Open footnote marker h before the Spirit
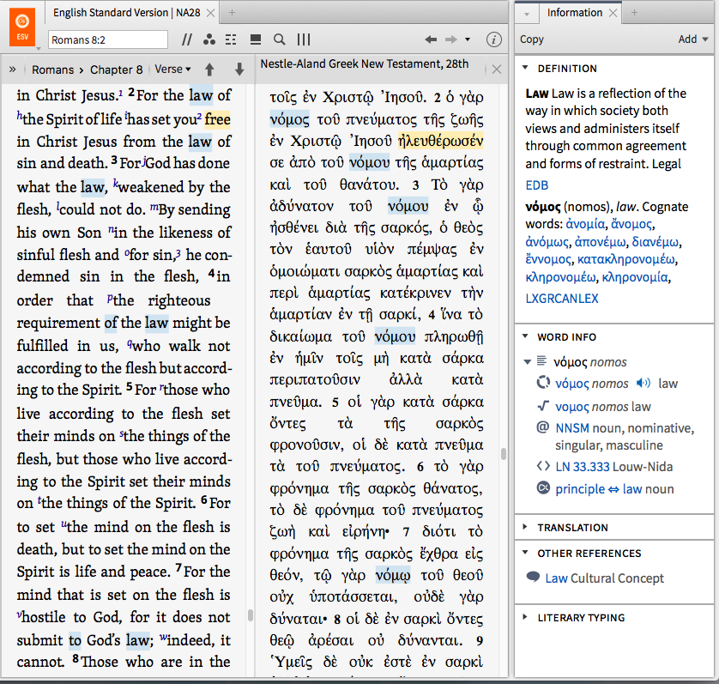 point(19,115)
